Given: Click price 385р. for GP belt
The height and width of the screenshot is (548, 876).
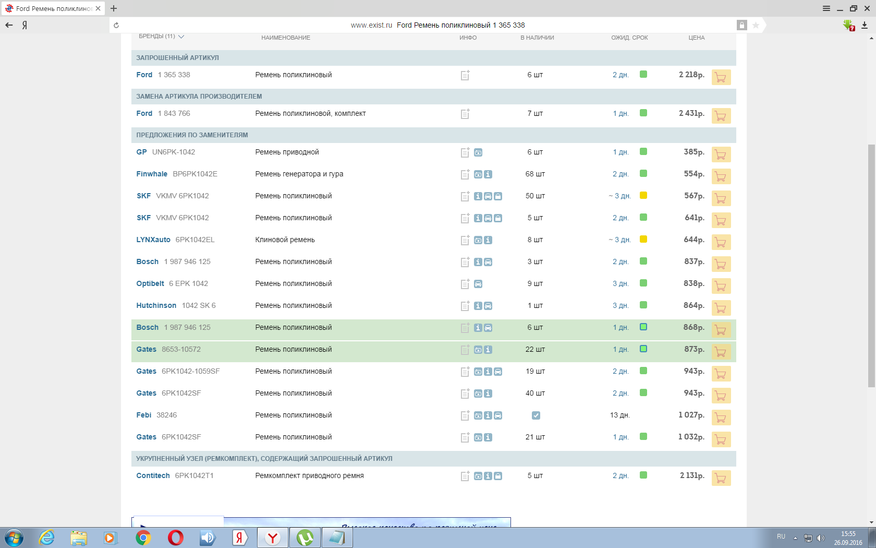Looking at the screenshot, I should [x=694, y=152].
